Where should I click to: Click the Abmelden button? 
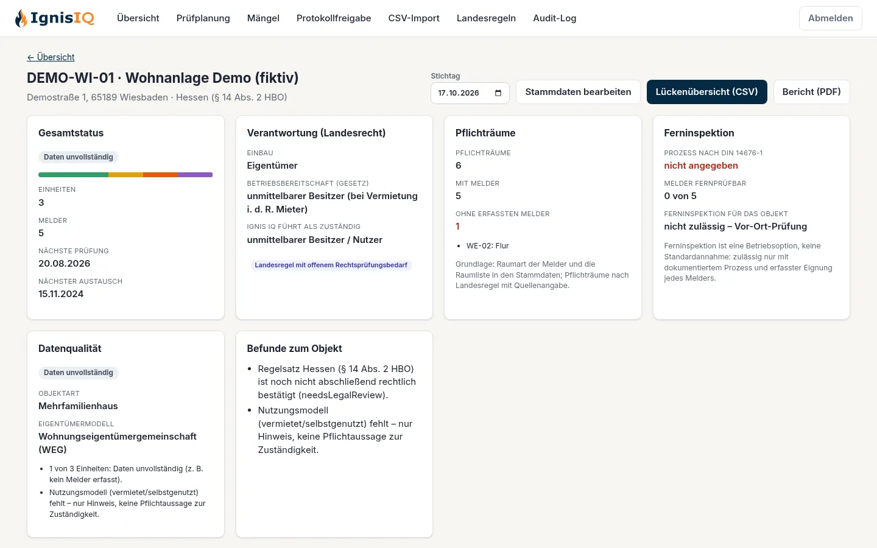[x=831, y=18]
